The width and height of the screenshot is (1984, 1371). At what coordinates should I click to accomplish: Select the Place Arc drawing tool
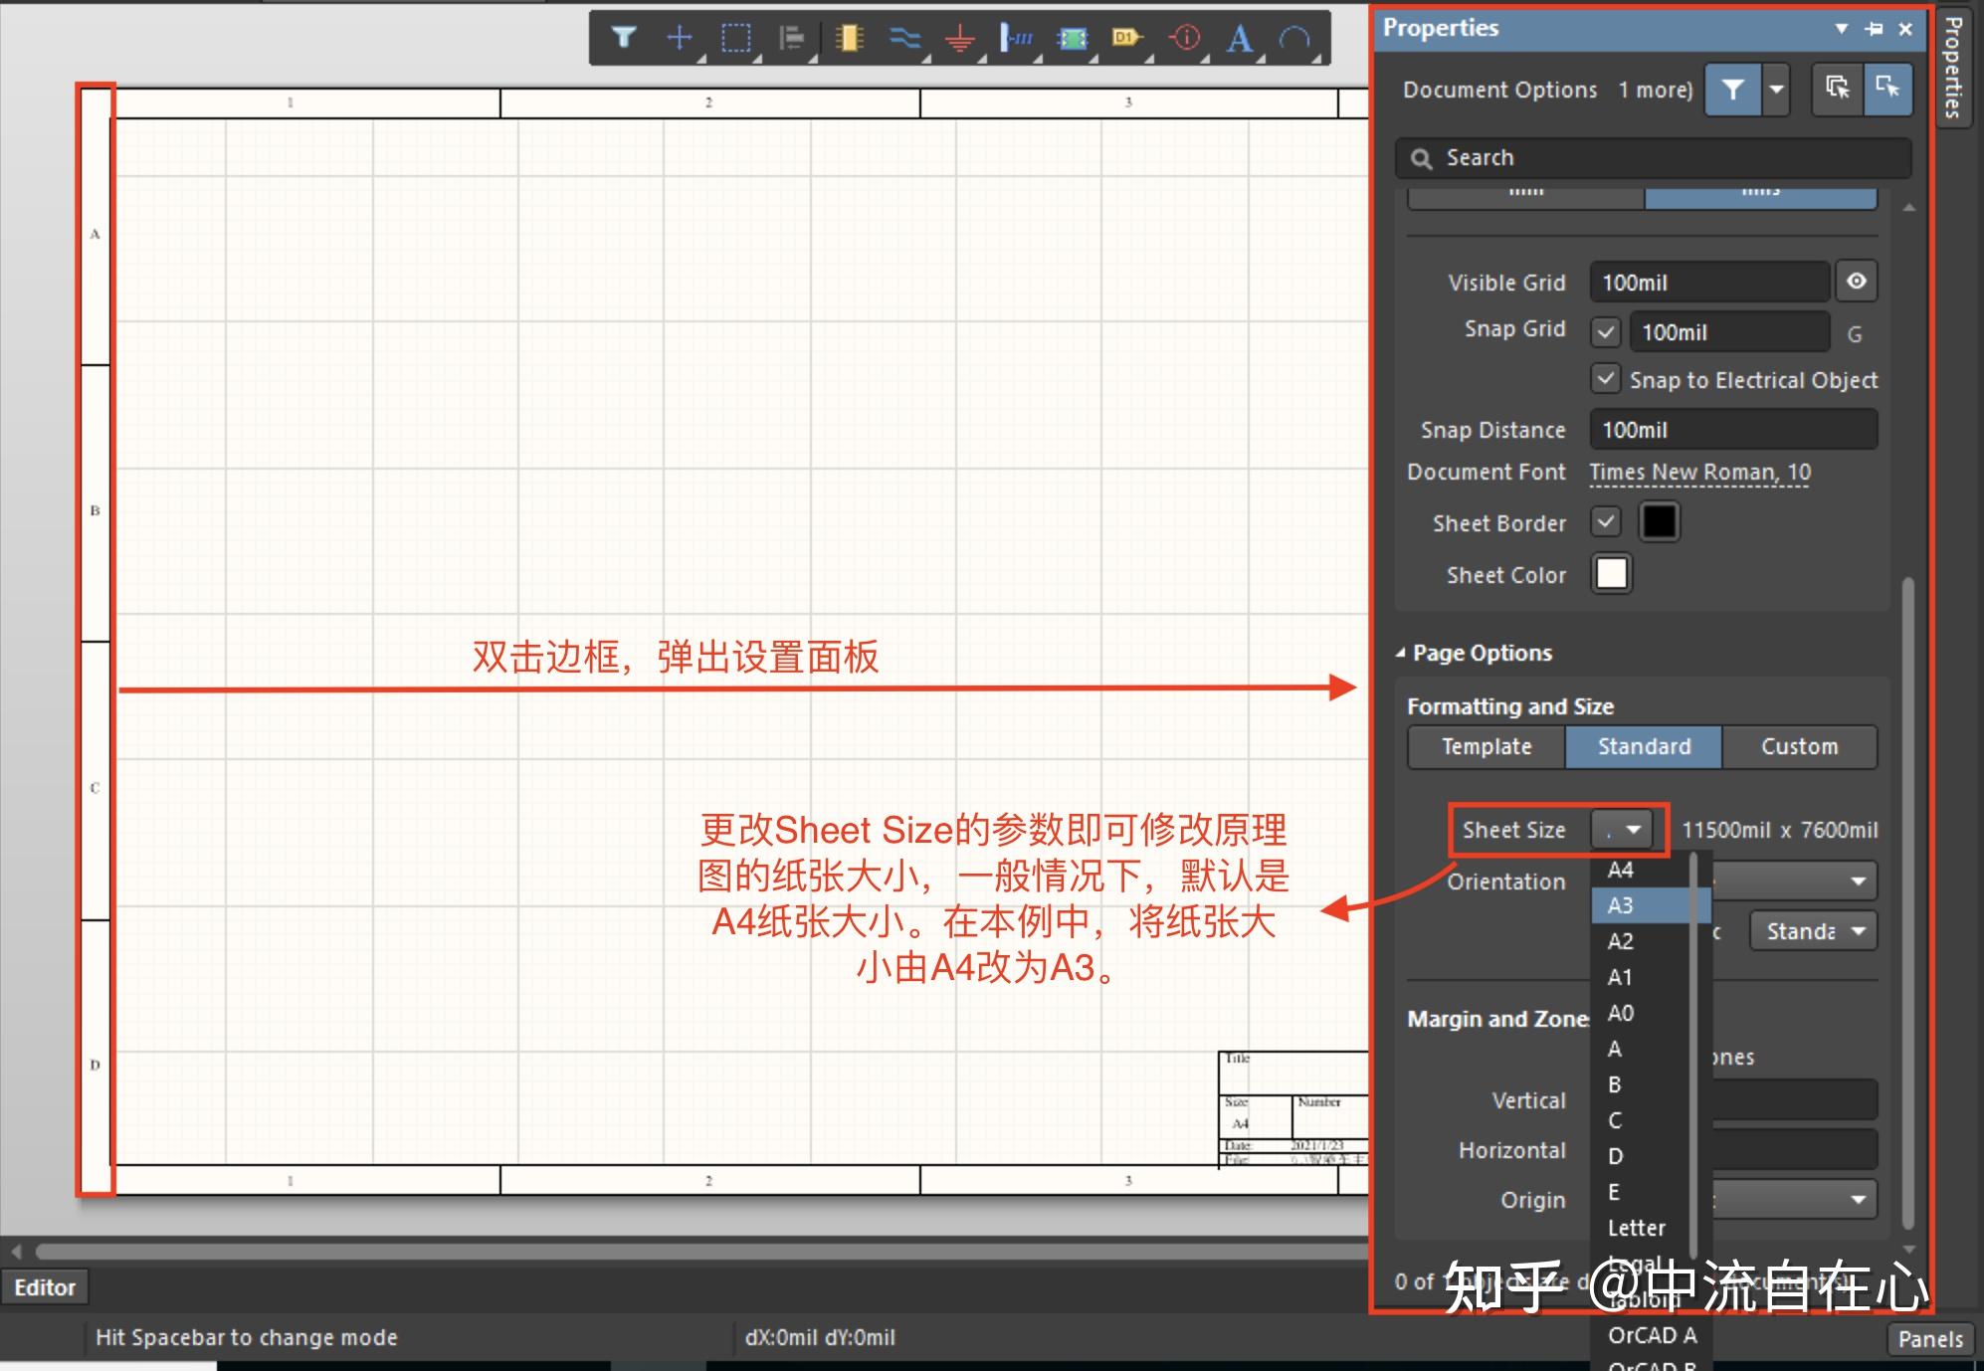[x=1294, y=38]
